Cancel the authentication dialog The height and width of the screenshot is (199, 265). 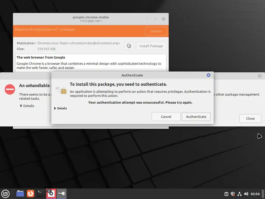click(x=166, y=117)
